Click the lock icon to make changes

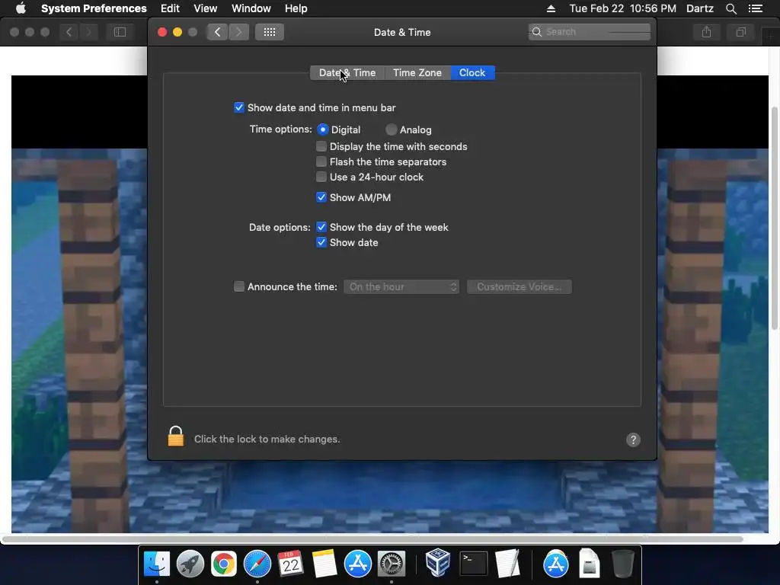pyautogui.click(x=176, y=436)
